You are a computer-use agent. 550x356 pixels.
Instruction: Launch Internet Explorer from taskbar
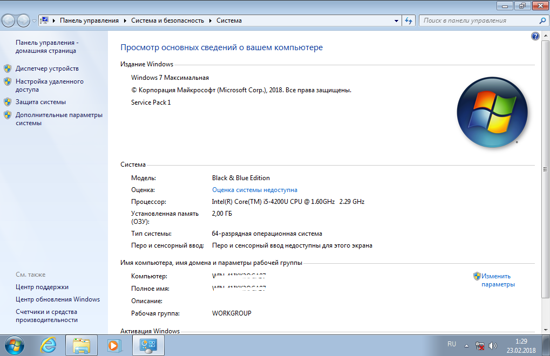(49, 346)
